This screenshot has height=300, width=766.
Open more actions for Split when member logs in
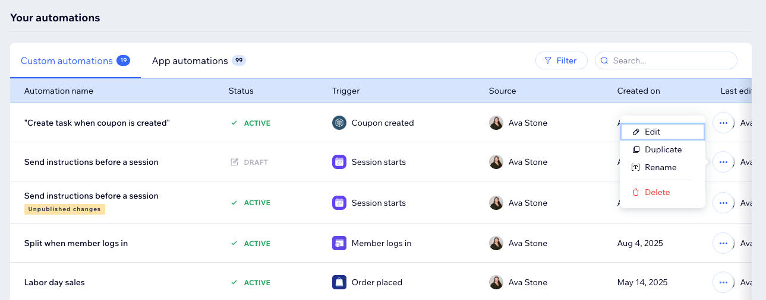tap(723, 243)
